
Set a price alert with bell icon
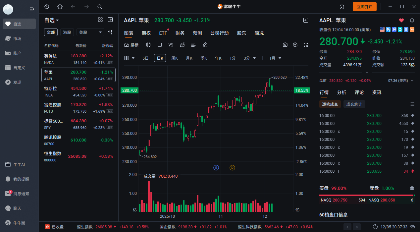click(412, 20)
